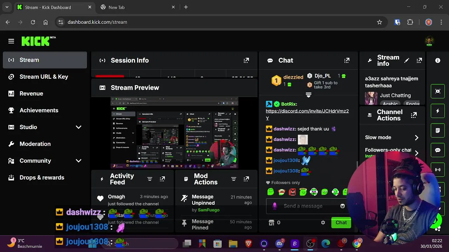
Task: Pop out the Mod Actions panel
Action: [246, 179]
